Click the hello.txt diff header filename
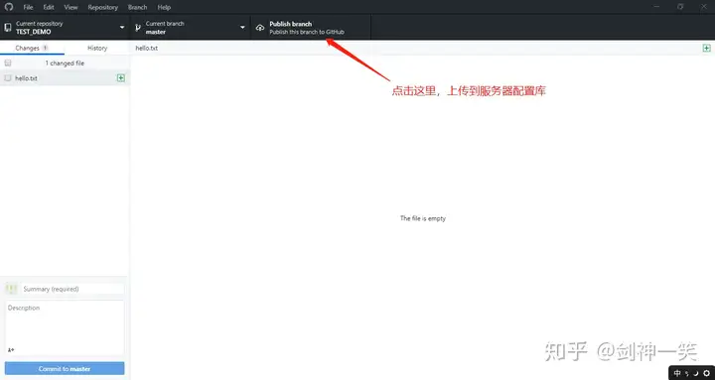This screenshot has height=380, width=715. [x=146, y=48]
